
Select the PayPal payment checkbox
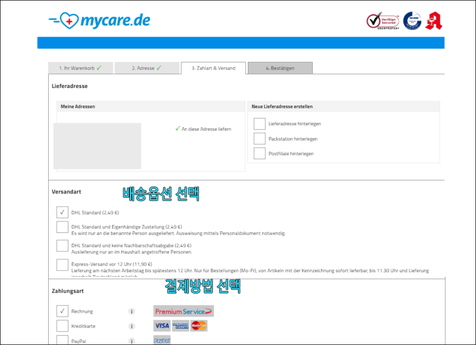click(62, 340)
